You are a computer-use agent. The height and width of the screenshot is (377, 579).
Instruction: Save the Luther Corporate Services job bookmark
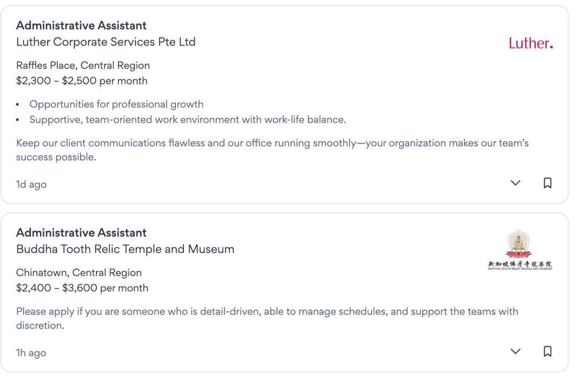tap(547, 183)
